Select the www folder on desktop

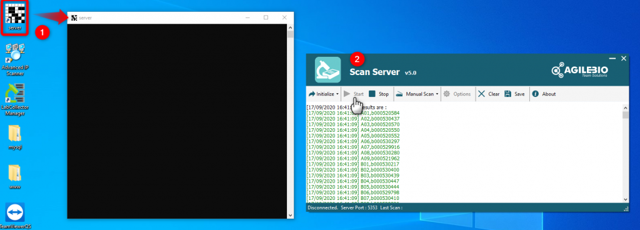pyautogui.click(x=15, y=177)
